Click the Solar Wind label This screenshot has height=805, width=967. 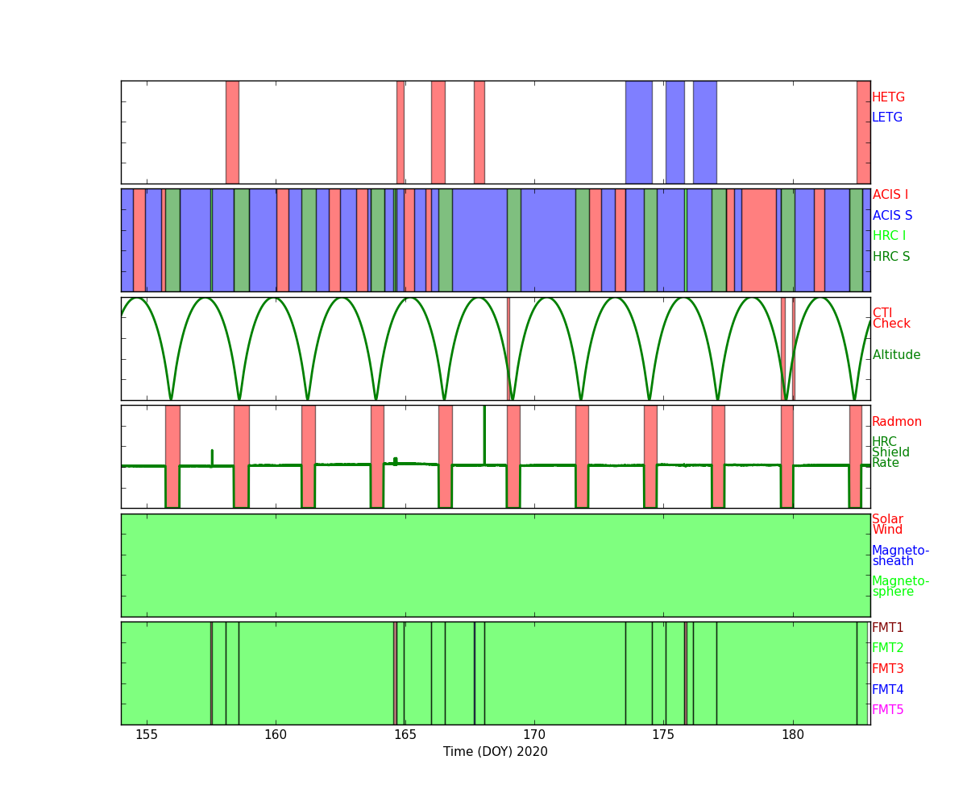pos(887,525)
